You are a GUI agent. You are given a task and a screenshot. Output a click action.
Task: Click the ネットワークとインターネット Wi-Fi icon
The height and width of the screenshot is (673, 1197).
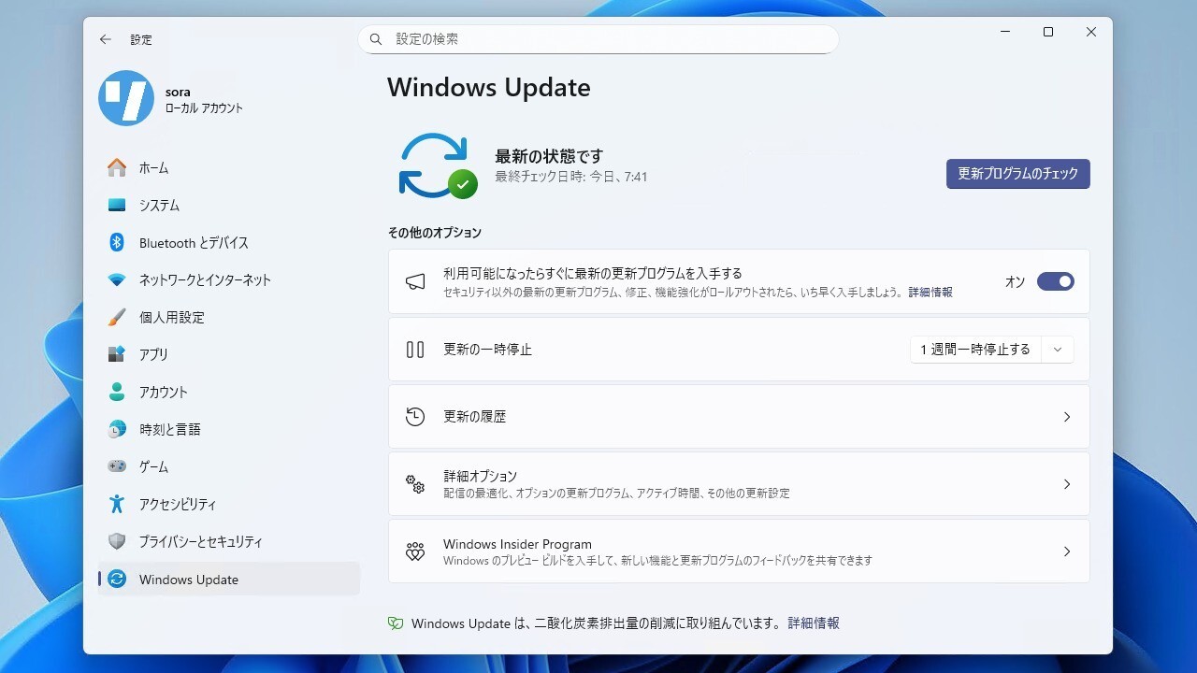[x=117, y=279]
